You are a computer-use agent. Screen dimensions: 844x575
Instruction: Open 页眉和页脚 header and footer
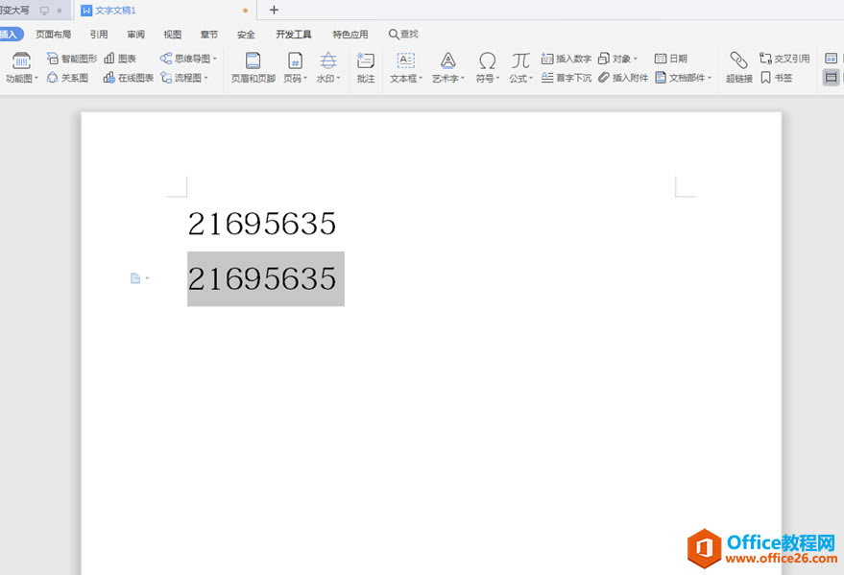click(253, 66)
